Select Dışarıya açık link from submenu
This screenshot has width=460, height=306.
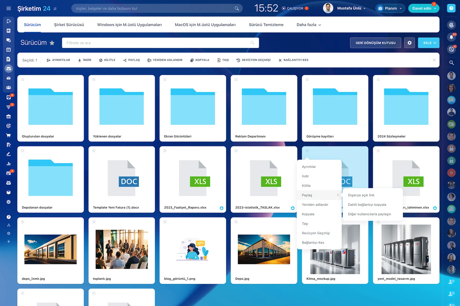361,195
